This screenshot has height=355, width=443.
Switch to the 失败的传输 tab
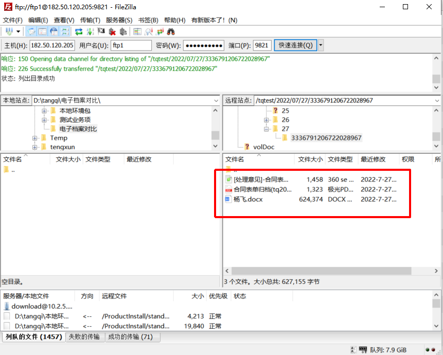click(84, 337)
